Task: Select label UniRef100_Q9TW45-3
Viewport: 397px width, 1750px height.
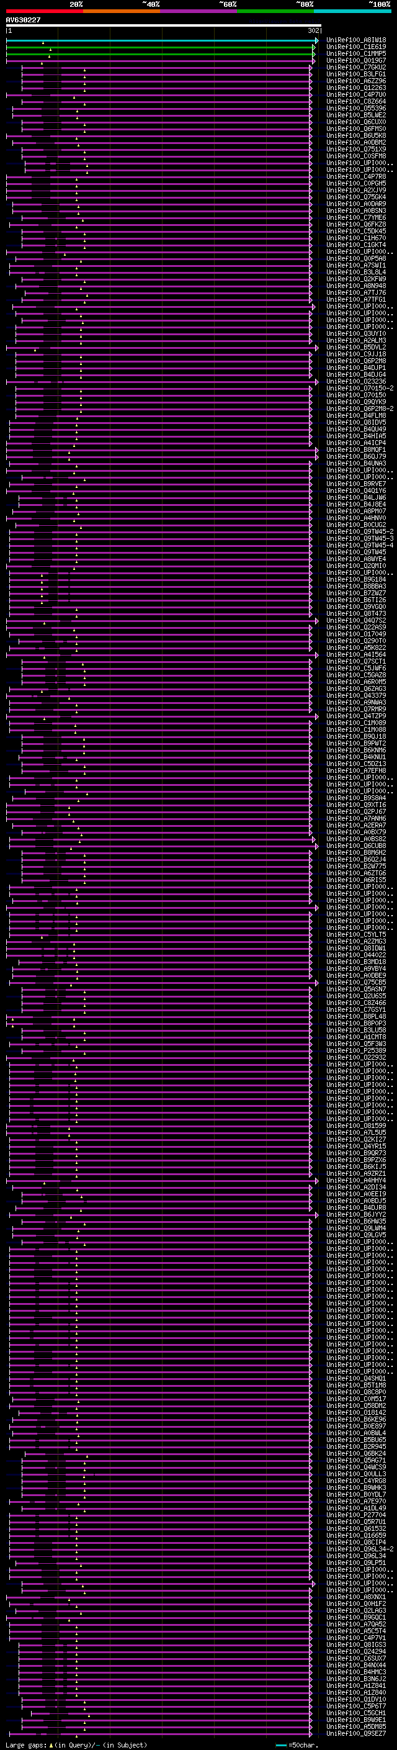Action: 360,538
